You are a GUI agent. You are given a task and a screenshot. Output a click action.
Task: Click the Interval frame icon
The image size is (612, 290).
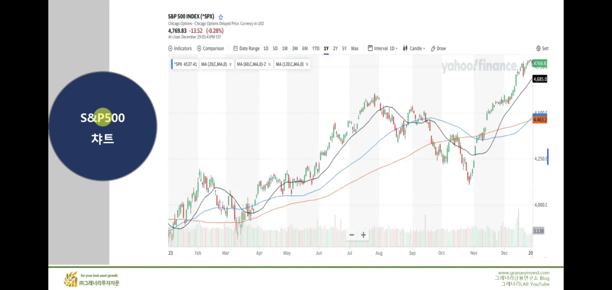click(x=370, y=48)
